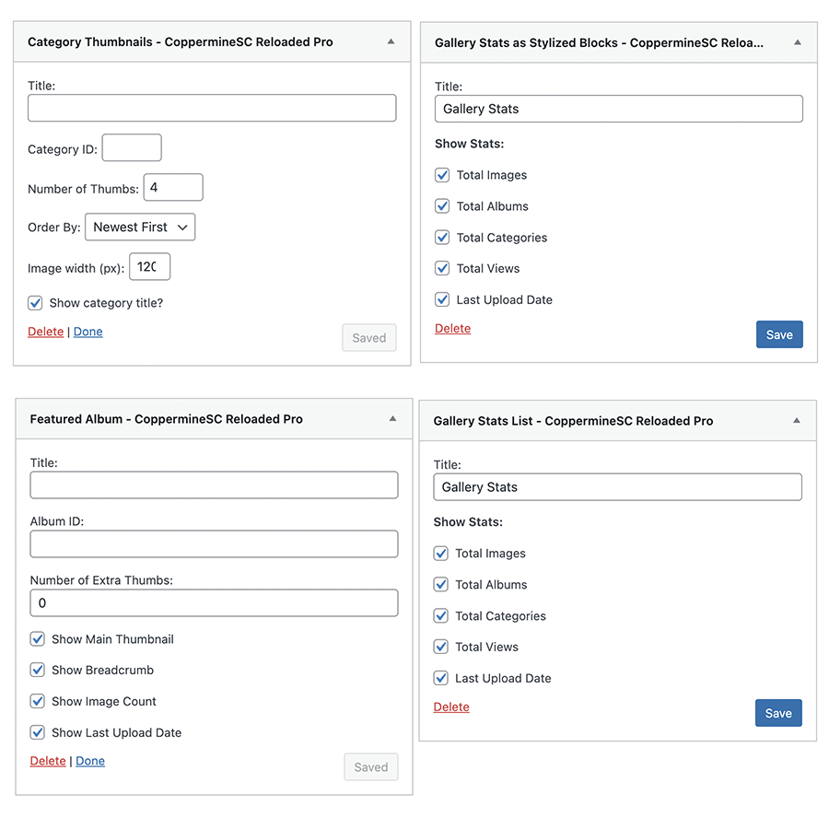Click Save in Gallery Stats List widget
Viewport: 829px width, 829px height.
point(778,713)
